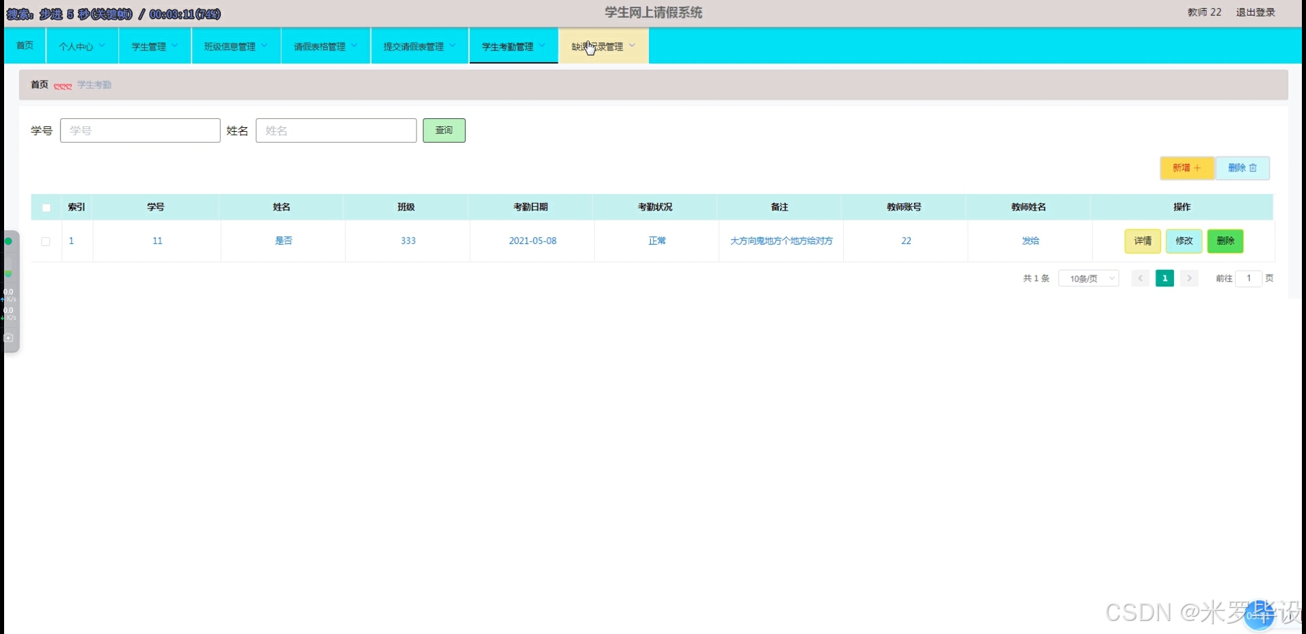Click the 修改 button for row 1
This screenshot has height=634, width=1306.
1184,241
